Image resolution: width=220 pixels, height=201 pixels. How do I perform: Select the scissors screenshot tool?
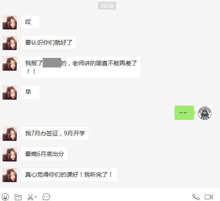pyautogui.click(x=30, y=197)
